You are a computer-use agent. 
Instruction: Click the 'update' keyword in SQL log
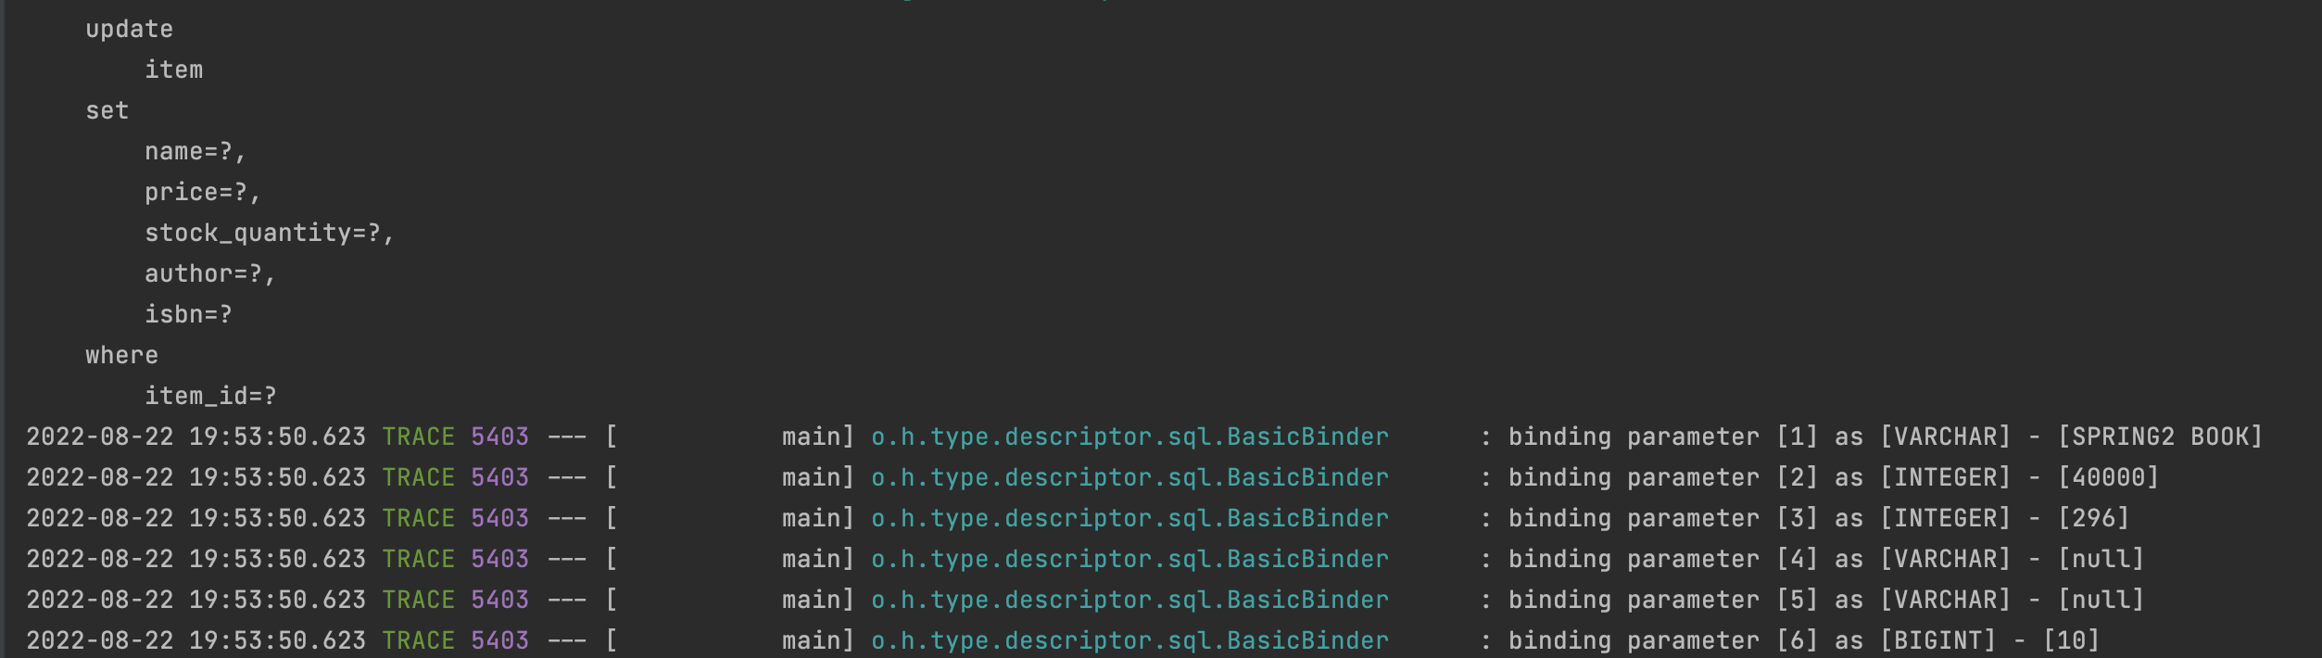click(129, 30)
